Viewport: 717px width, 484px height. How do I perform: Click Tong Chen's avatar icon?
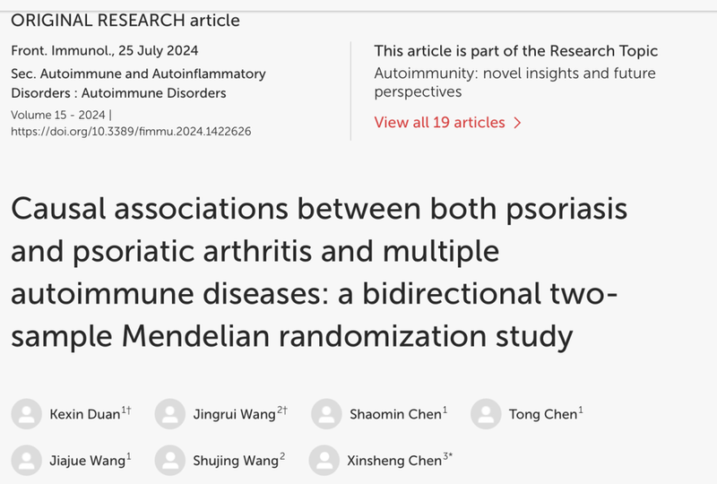(486, 414)
